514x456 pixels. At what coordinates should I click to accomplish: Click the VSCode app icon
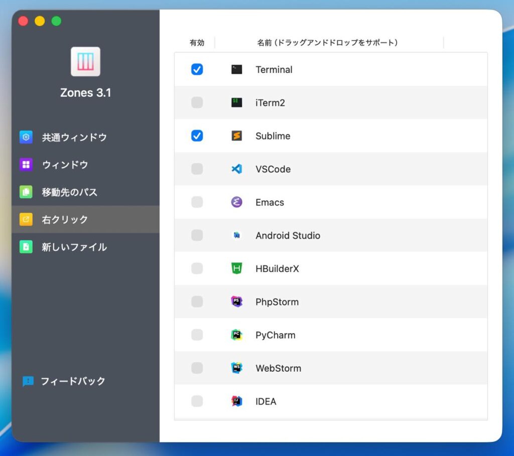236,169
